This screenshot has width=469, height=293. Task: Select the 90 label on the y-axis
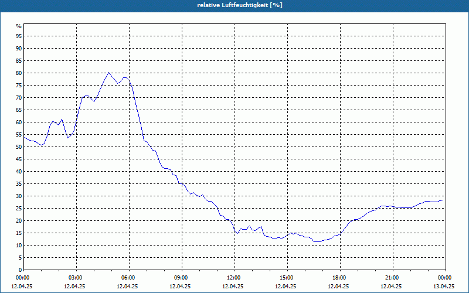(19, 49)
